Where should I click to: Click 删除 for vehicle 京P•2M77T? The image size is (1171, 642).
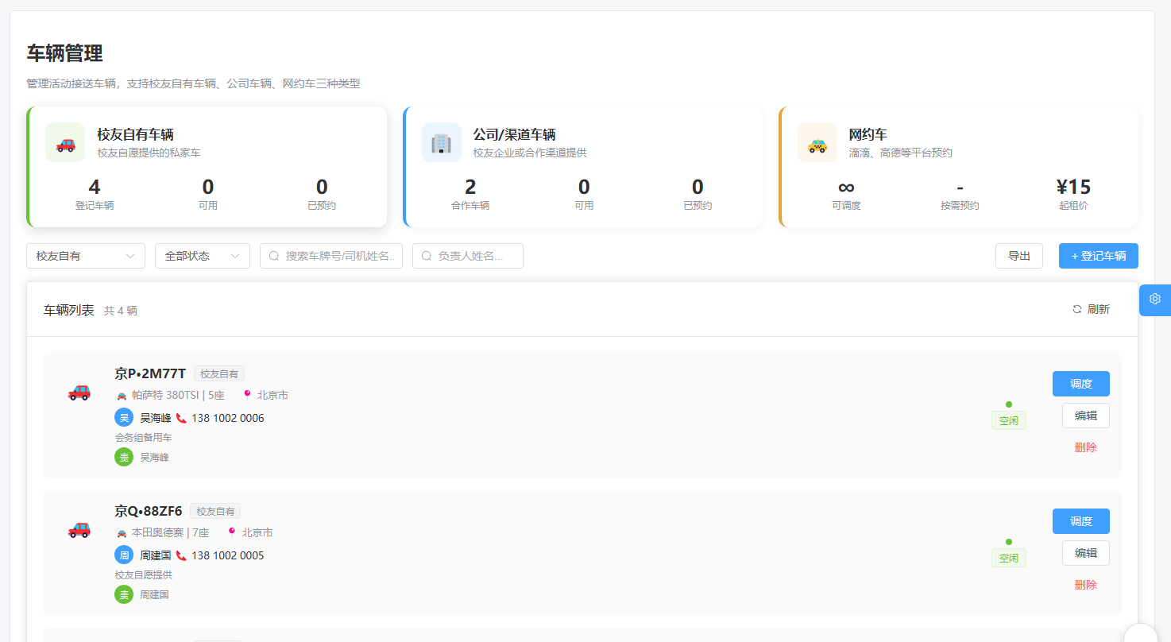pyautogui.click(x=1086, y=447)
